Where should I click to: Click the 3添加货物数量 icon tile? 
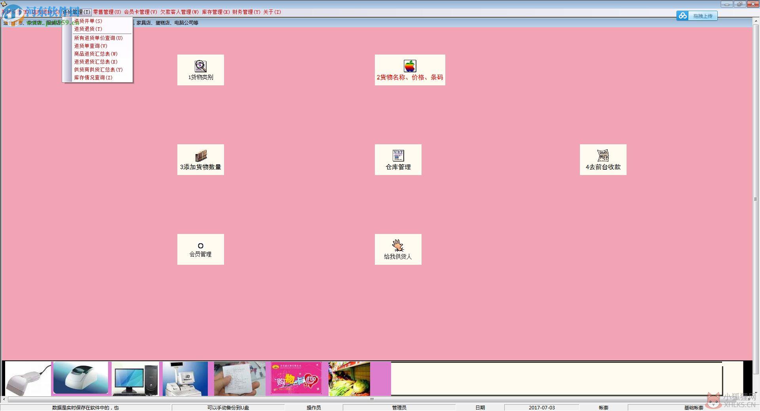200,160
